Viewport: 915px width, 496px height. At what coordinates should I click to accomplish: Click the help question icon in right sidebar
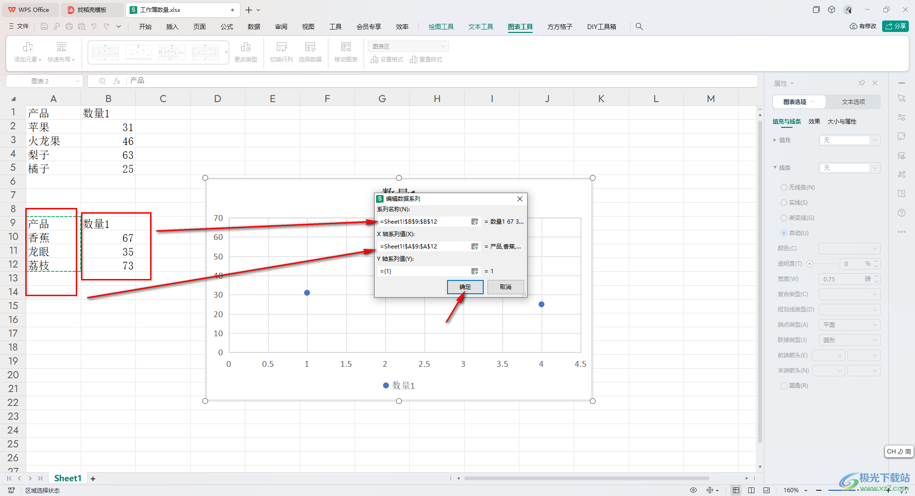(902, 213)
